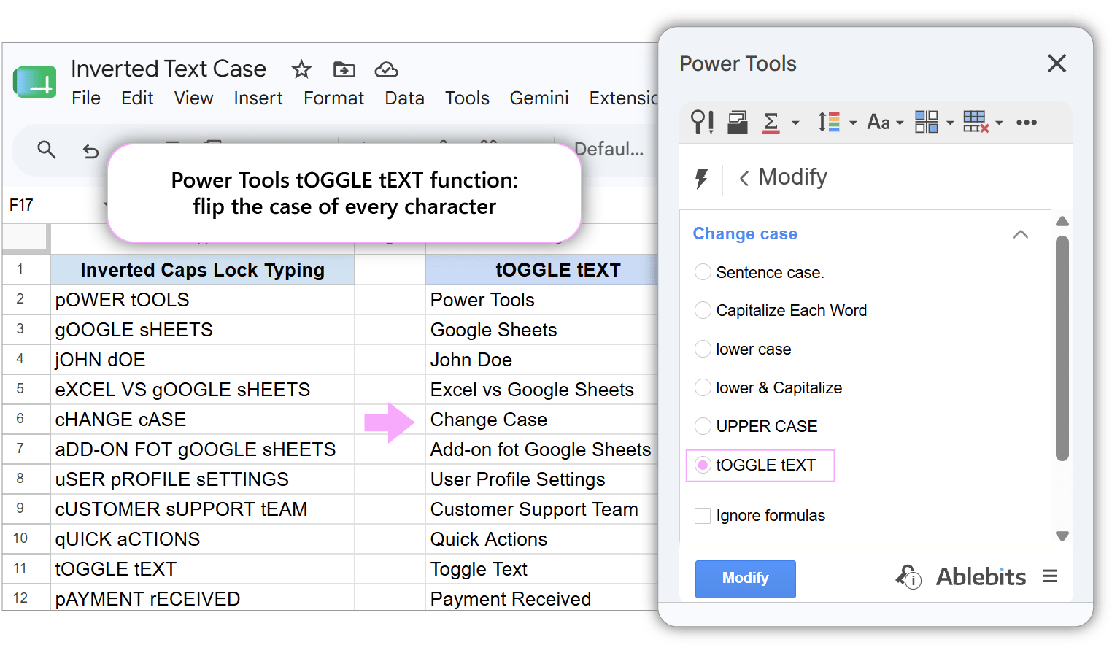Close the Power Tools panel
Image resolution: width=1120 pixels, height=653 pixels.
(x=1057, y=63)
